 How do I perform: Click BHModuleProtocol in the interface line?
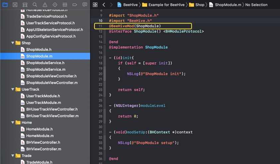[183, 32]
